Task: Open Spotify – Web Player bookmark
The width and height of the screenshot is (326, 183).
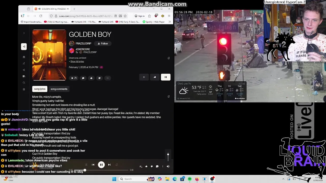Action: [154, 22]
